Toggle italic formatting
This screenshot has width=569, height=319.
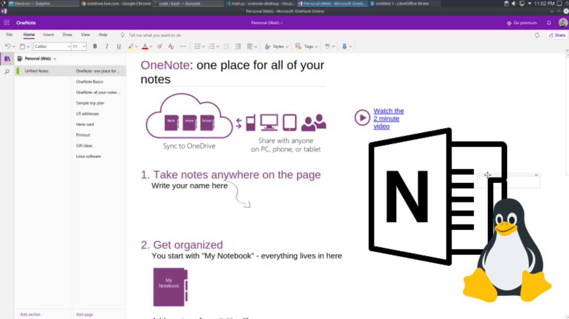click(x=107, y=46)
